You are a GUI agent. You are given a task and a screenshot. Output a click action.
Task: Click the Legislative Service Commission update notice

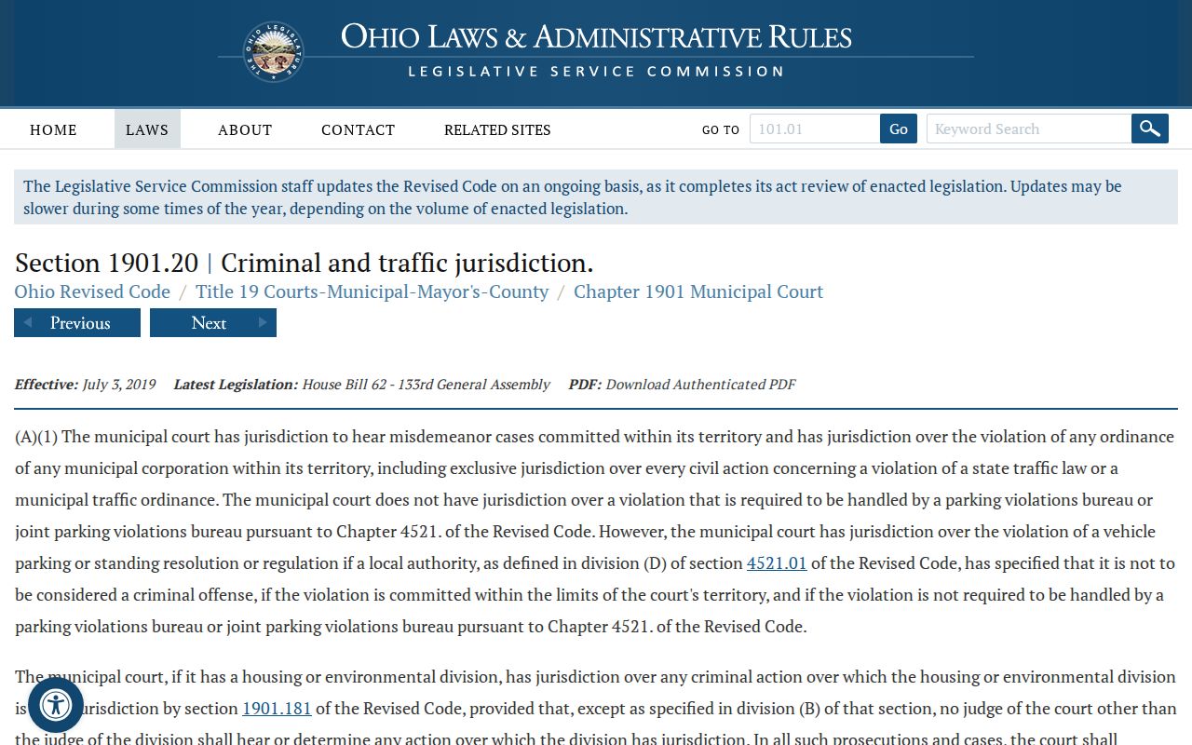596,197
